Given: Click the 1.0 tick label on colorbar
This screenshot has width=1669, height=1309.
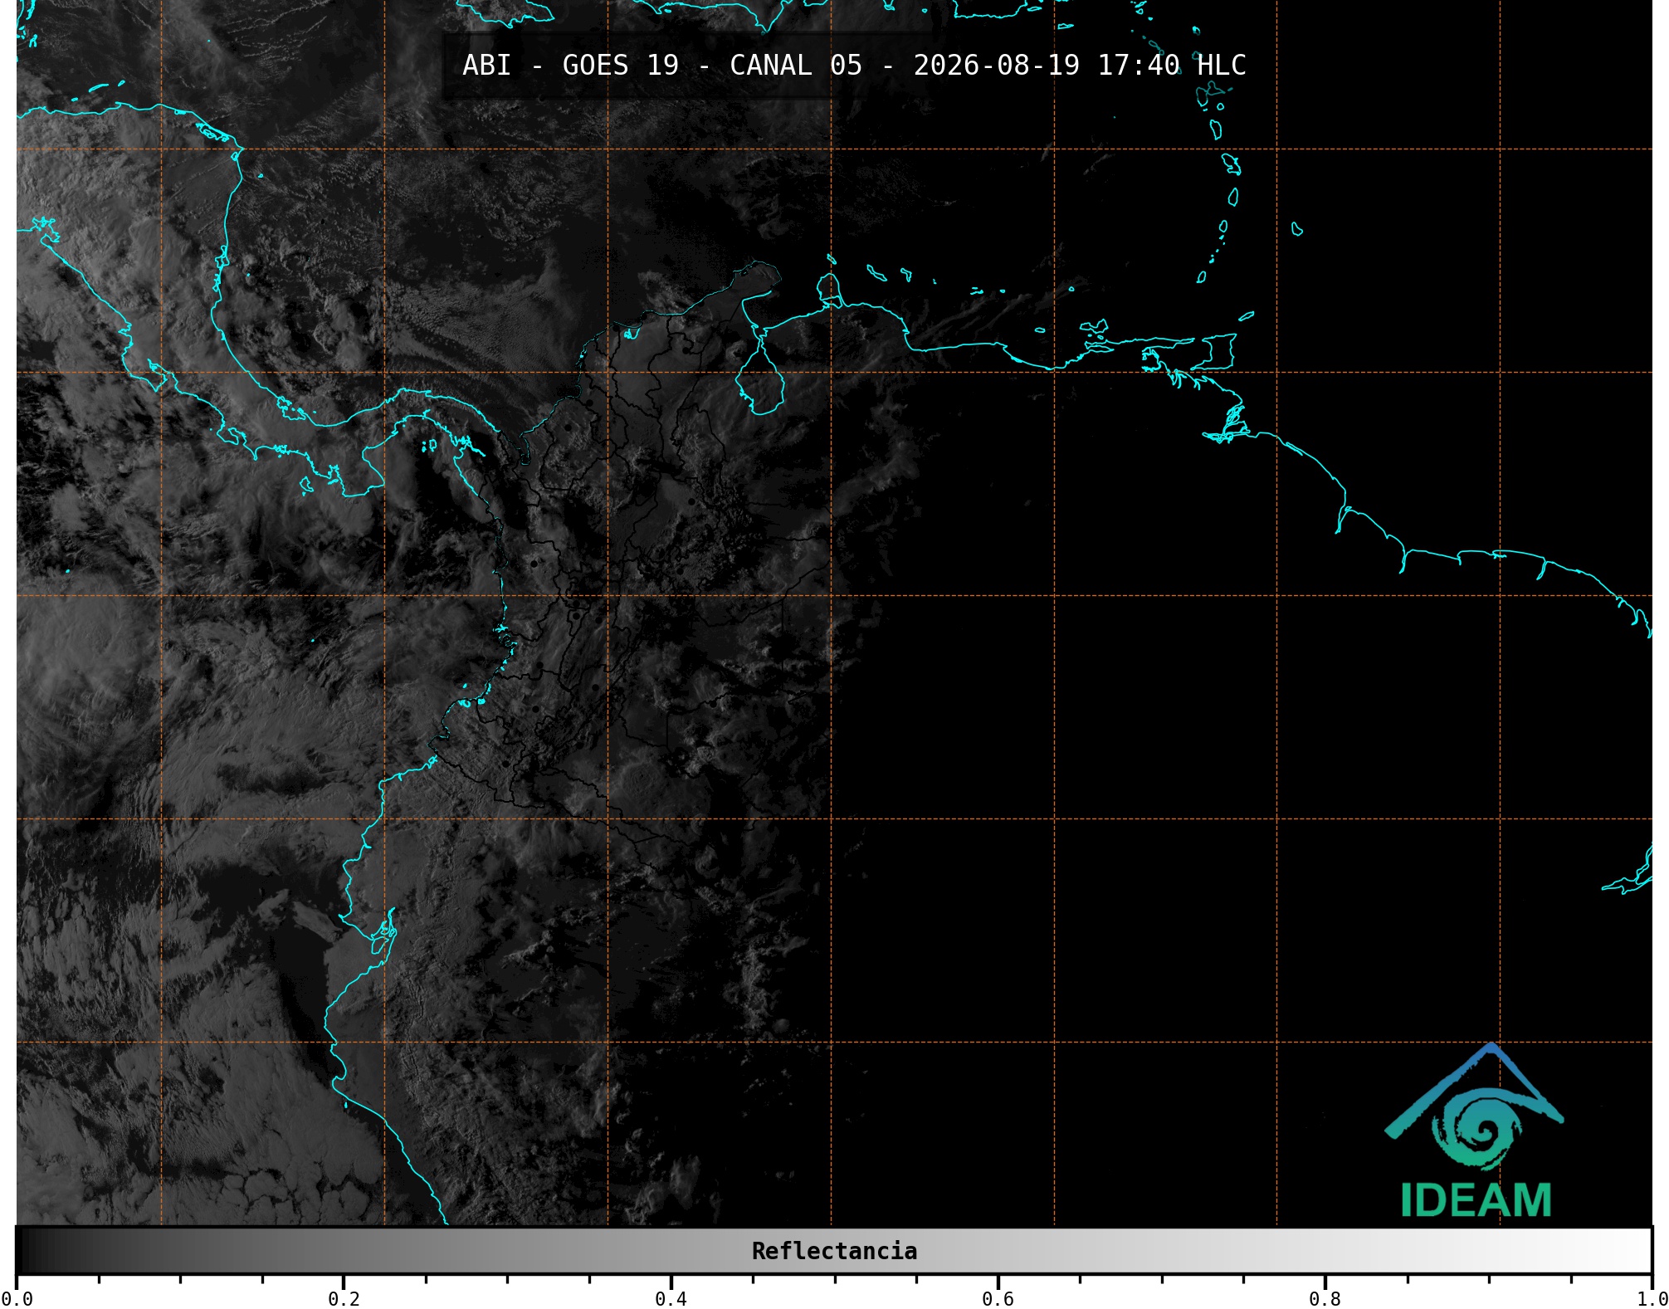Looking at the screenshot, I should (x=1652, y=1299).
